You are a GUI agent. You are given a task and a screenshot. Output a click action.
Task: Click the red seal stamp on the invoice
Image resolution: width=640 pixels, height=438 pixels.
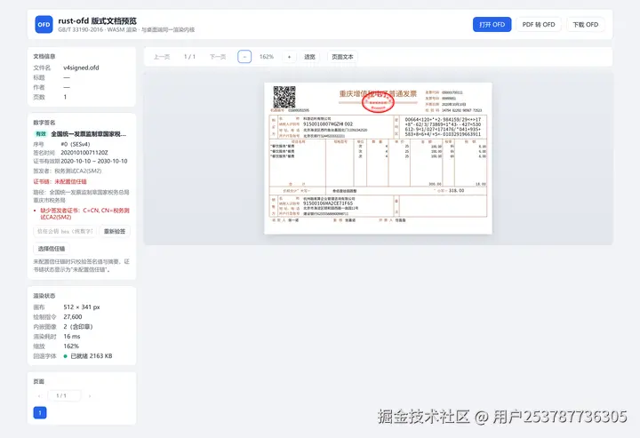[x=378, y=102]
